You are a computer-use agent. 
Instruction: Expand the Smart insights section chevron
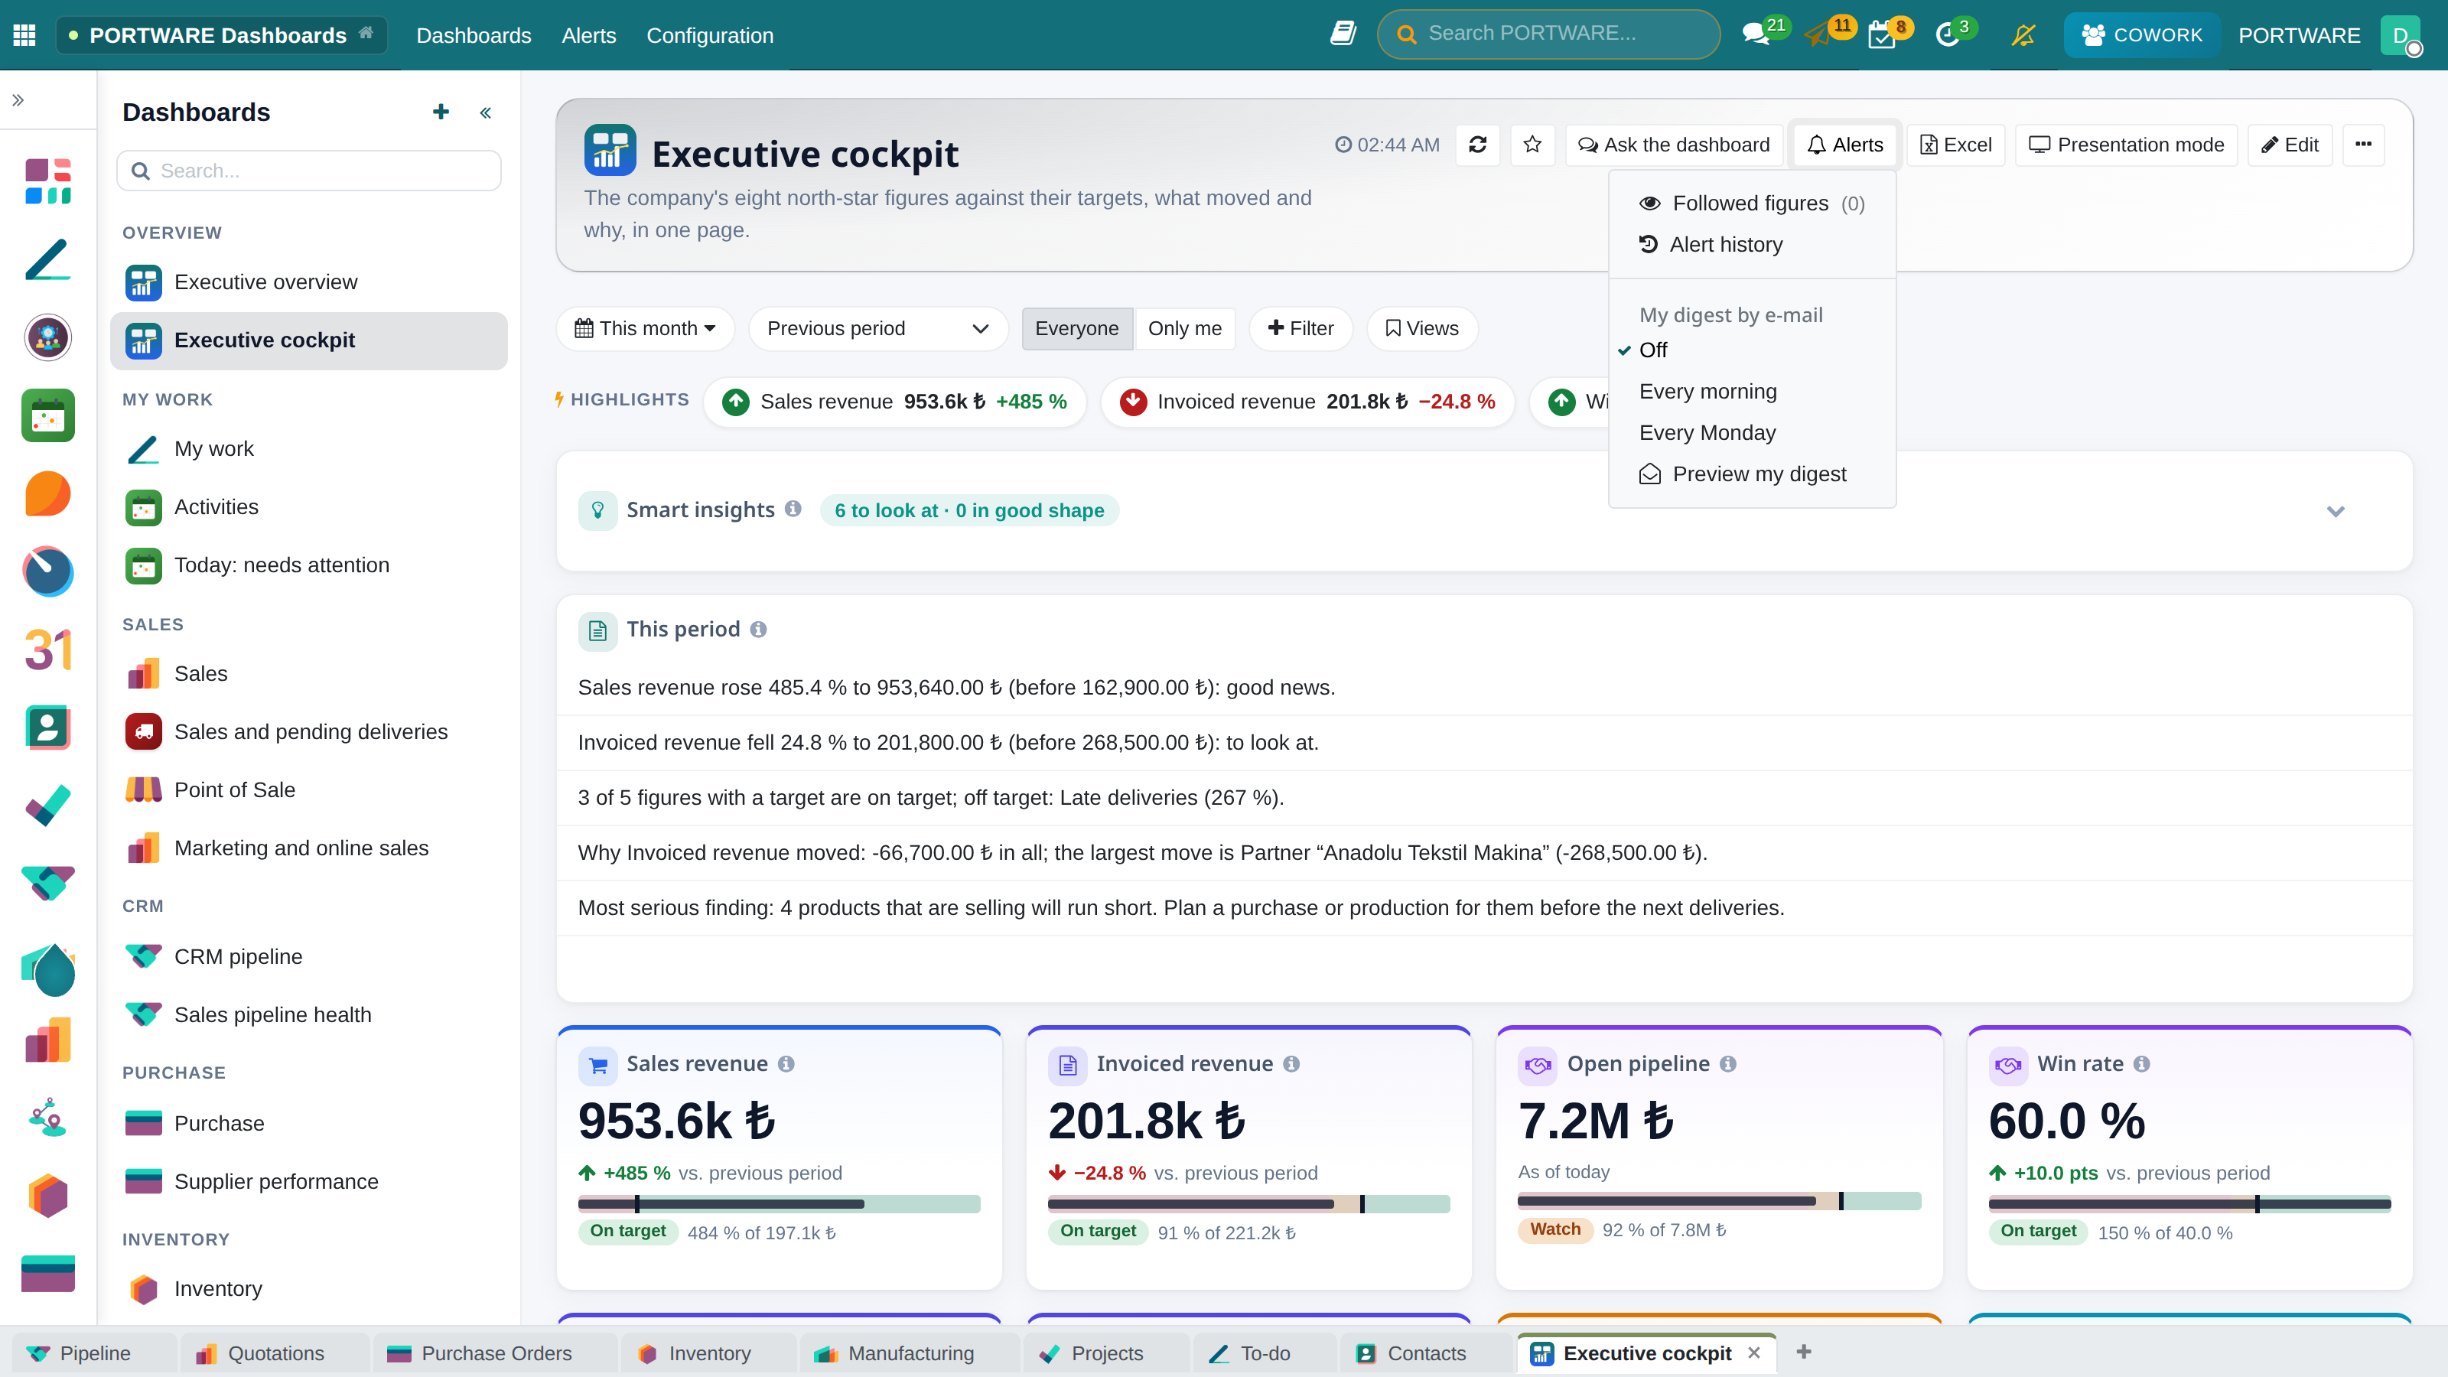pyautogui.click(x=2335, y=511)
